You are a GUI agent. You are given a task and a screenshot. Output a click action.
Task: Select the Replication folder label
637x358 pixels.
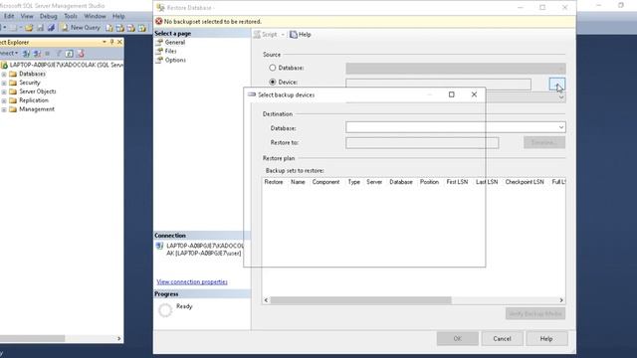click(34, 100)
